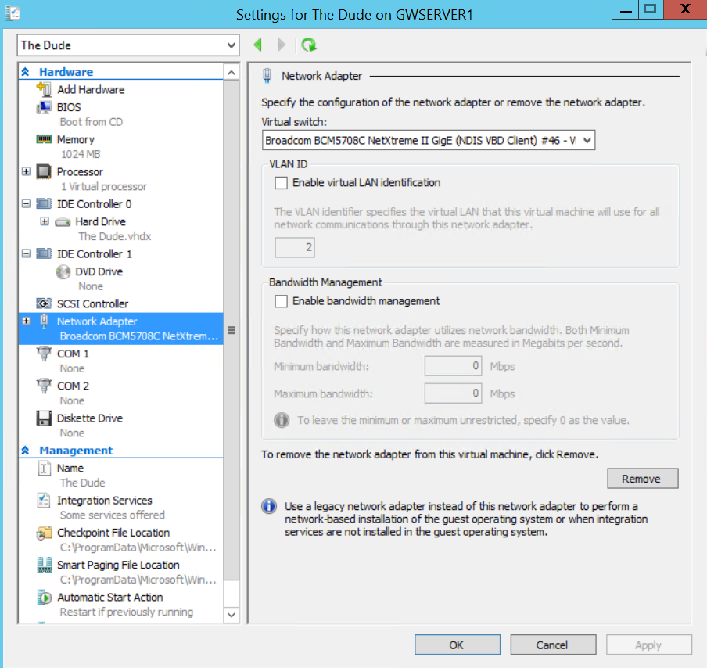Image resolution: width=707 pixels, height=668 pixels.
Task: Click the Add Hardware icon
Action: click(x=43, y=89)
